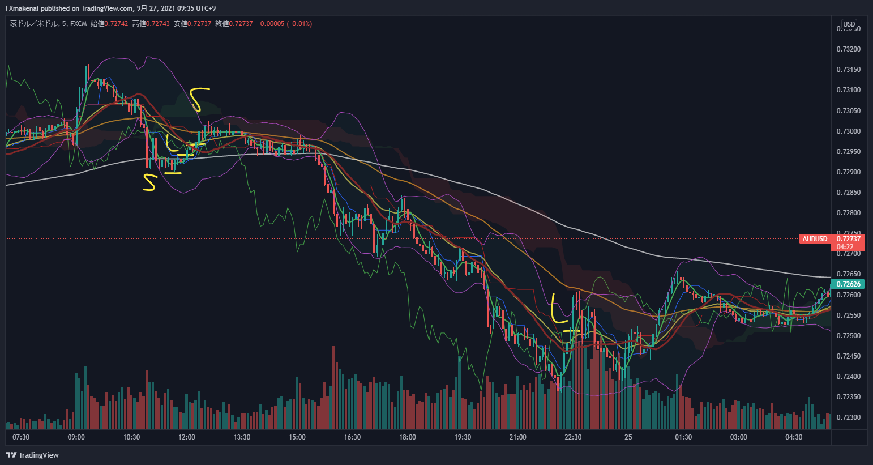The image size is (873, 465).
Task: Click the 0.72500 price axis label
Action: click(x=848, y=336)
